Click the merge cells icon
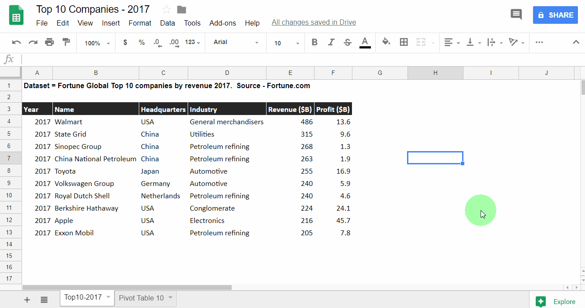Screen dimensions: 585x308 (x=421, y=42)
